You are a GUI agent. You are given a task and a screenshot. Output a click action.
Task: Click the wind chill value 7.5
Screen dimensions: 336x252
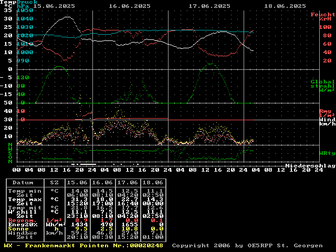click(107, 212)
